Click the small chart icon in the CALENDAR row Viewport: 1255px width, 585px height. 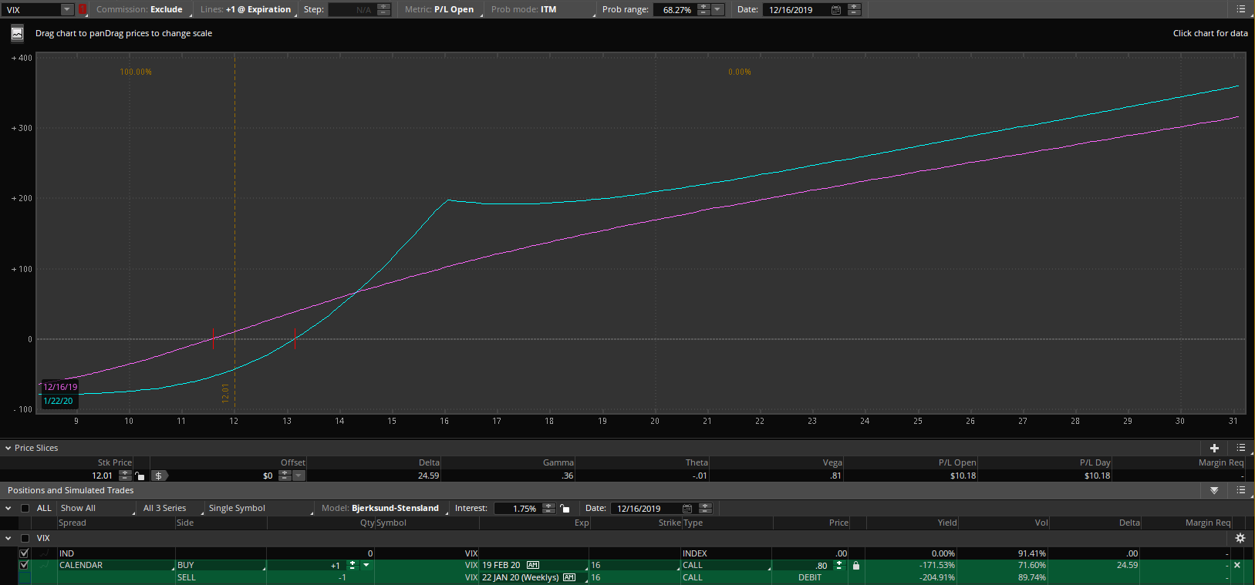pyautogui.click(x=45, y=565)
